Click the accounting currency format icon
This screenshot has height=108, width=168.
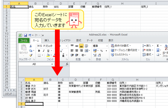point(95,51)
